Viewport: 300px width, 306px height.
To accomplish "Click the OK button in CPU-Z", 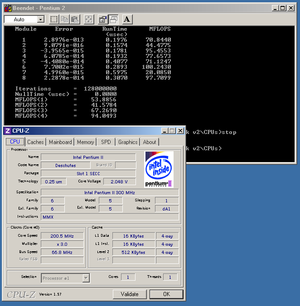I will click(x=166, y=294).
